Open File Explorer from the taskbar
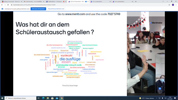This screenshot has width=178, height=100. click(x=48, y=98)
